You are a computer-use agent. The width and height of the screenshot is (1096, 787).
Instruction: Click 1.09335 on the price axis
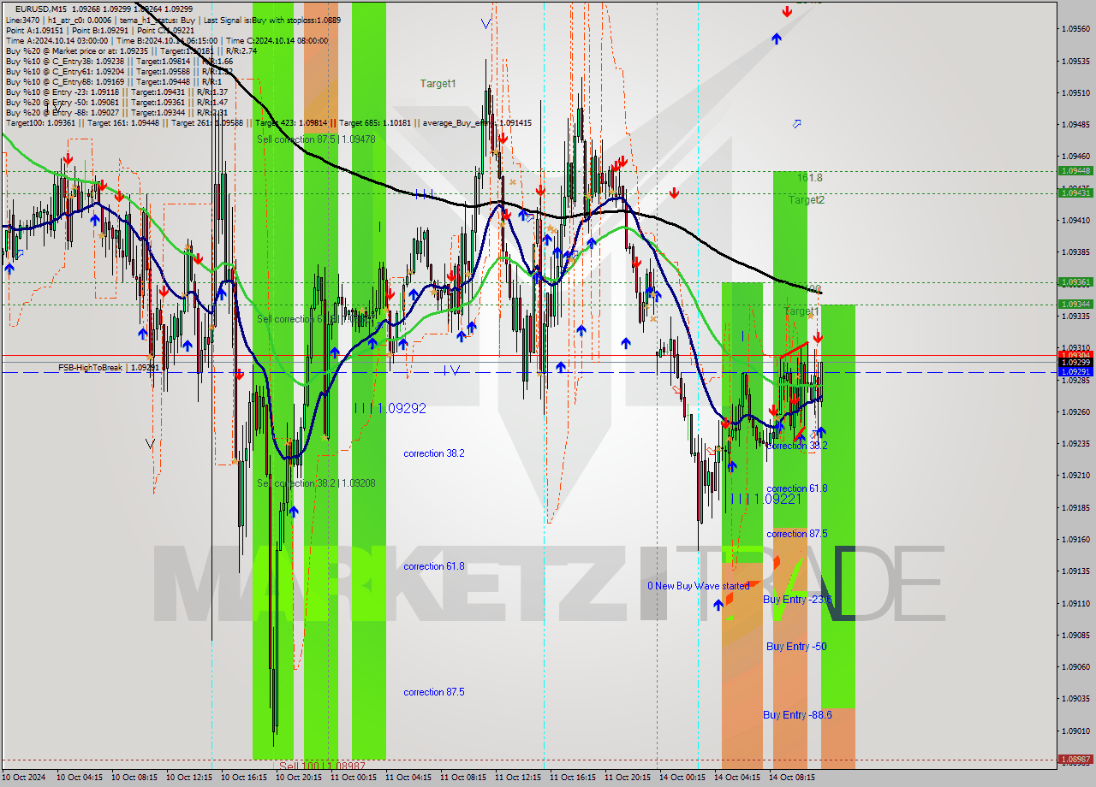coord(1075,317)
